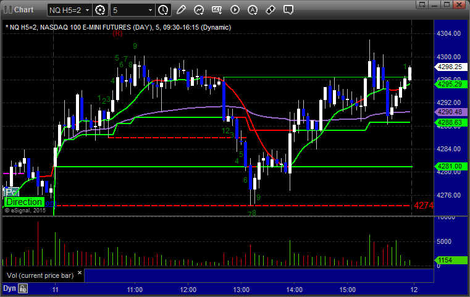
Task: Click the red (R) marker on chart
Action: coord(117,33)
